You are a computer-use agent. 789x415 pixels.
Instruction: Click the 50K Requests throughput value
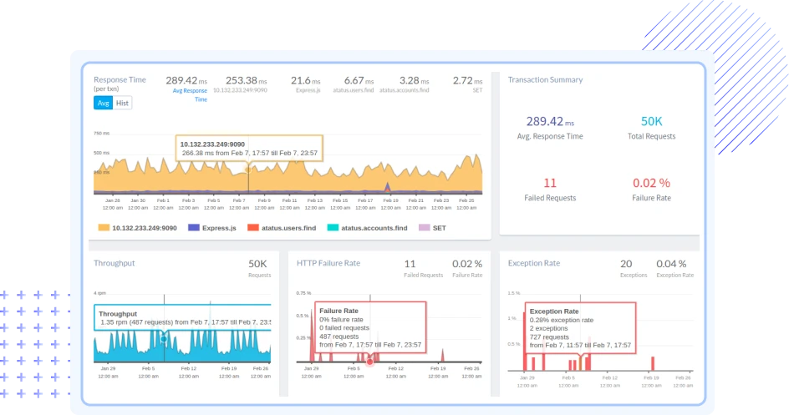coord(257,264)
